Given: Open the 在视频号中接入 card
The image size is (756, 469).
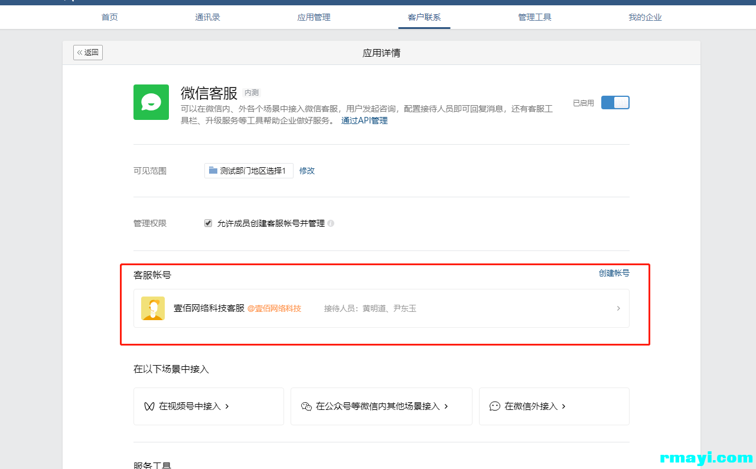Looking at the screenshot, I should 208,406.
